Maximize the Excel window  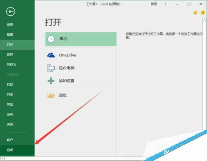[x=189, y=4]
